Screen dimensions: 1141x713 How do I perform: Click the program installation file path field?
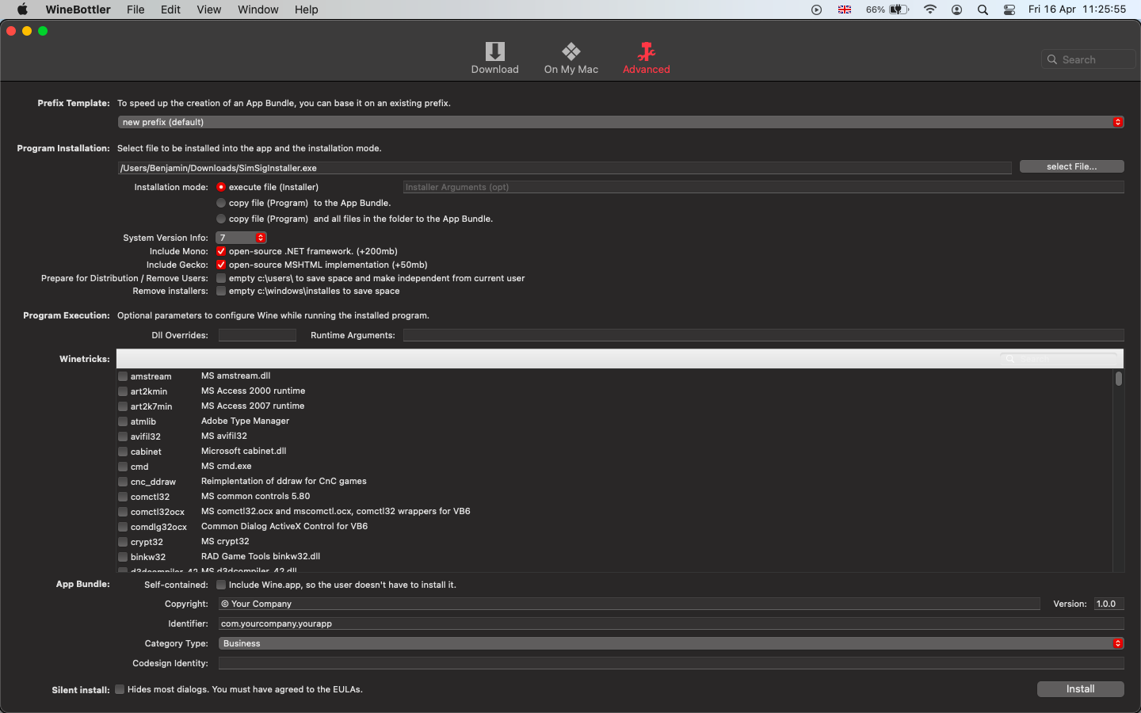pyautogui.click(x=564, y=168)
